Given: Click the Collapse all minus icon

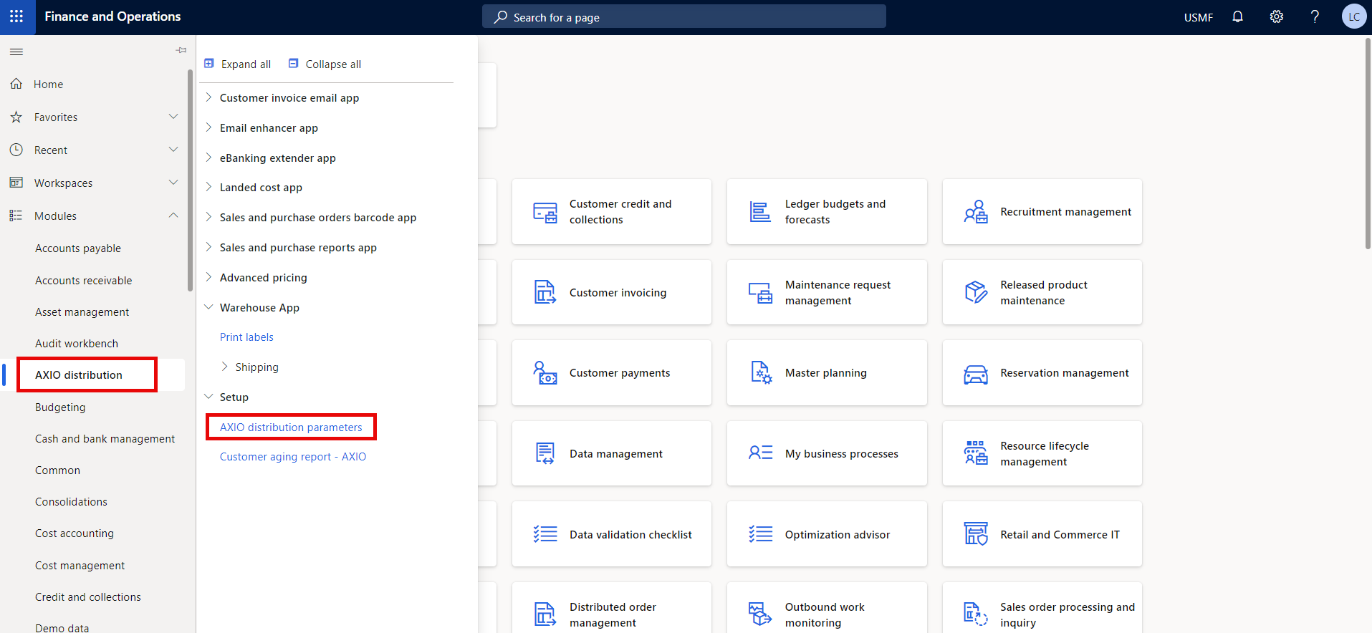Looking at the screenshot, I should [293, 64].
